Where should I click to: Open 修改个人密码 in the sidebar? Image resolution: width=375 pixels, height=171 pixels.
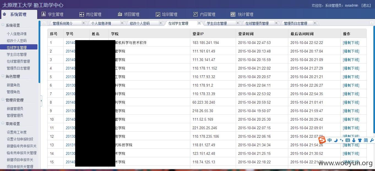point(17,41)
